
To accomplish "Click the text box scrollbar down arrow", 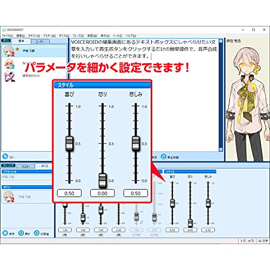I will pyautogui.click(x=221, y=150).
